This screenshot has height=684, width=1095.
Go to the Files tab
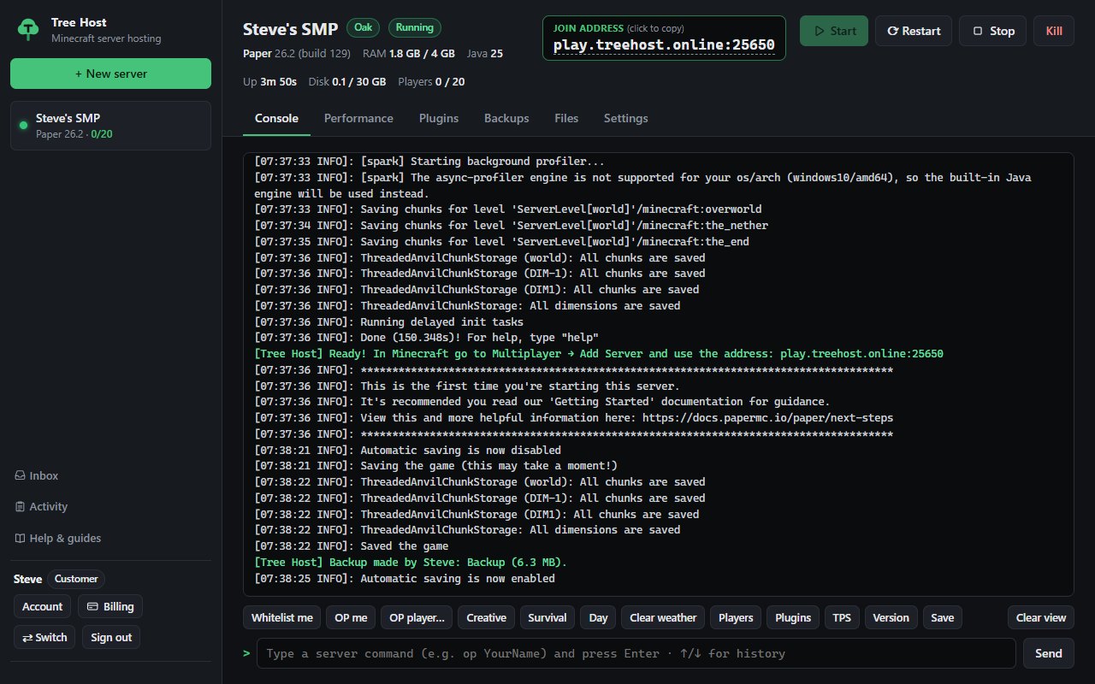click(566, 119)
